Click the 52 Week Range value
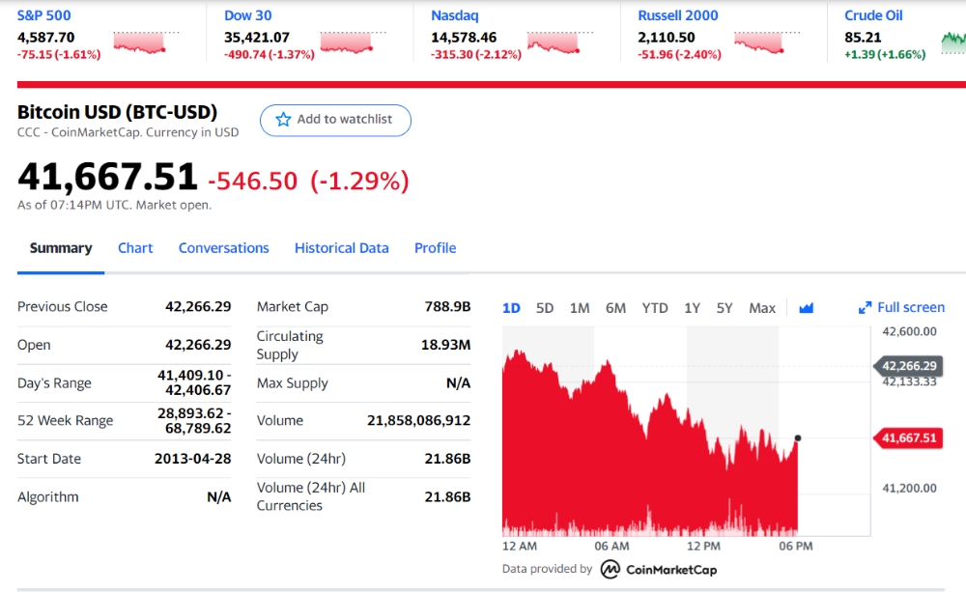Screen dimensions: 966x593 [194, 420]
